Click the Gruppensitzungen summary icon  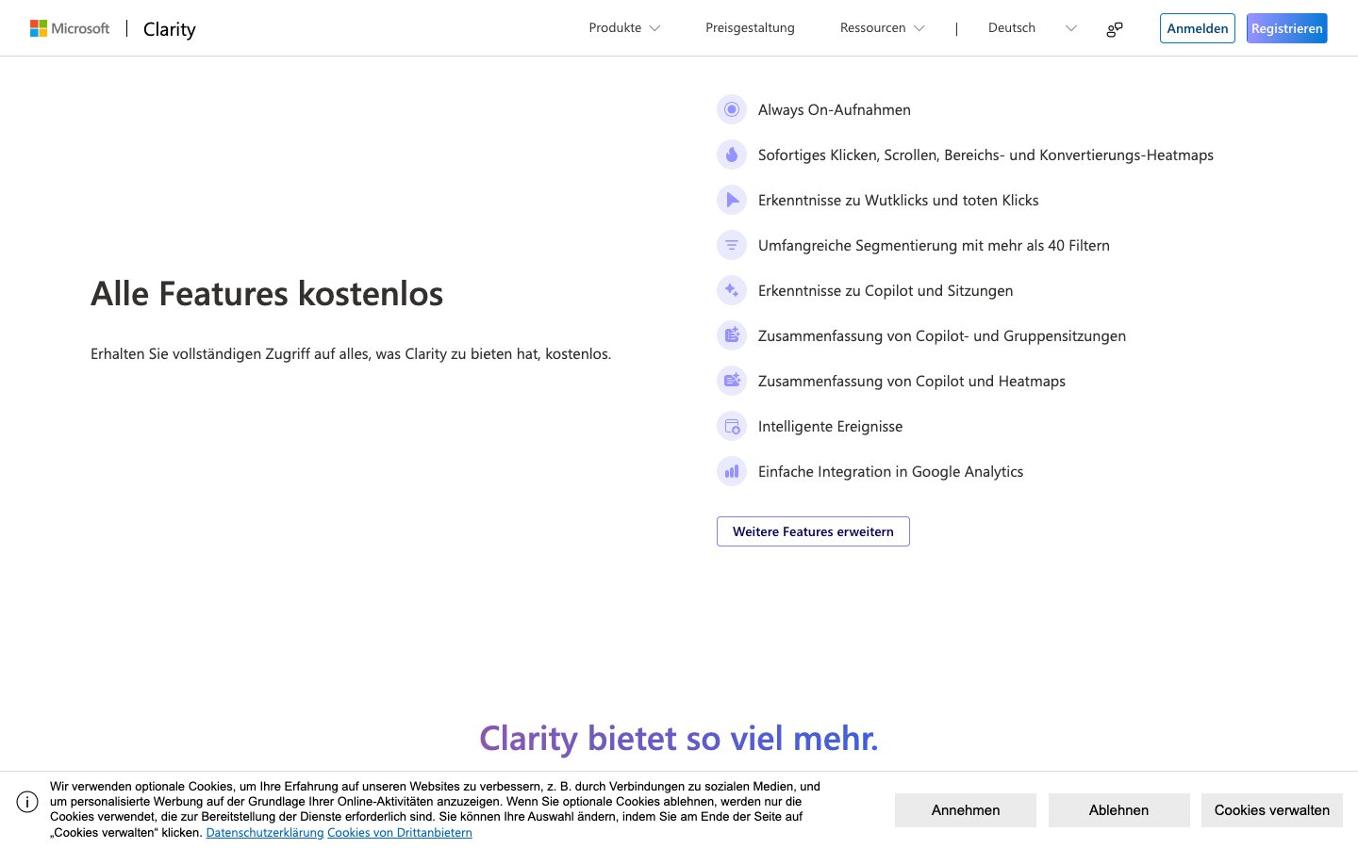pyautogui.click(x=732, y=335)
